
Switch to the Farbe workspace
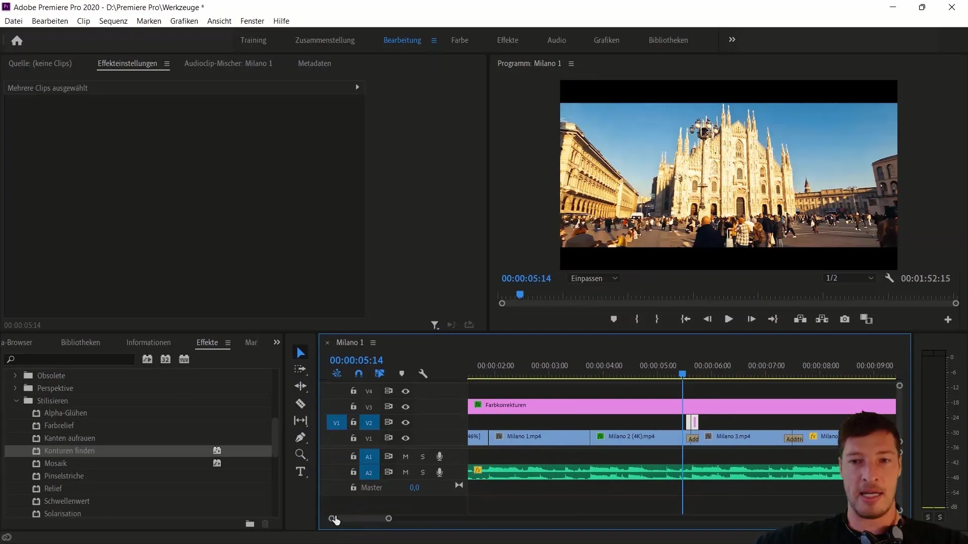pos(460,40)
